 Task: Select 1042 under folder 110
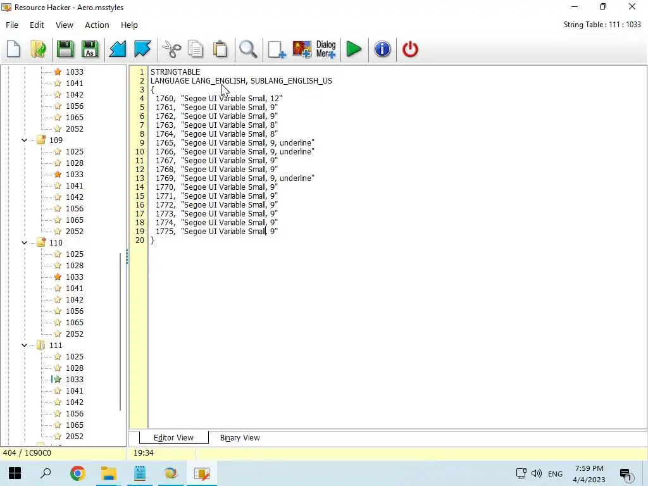(x=75, y=299)
